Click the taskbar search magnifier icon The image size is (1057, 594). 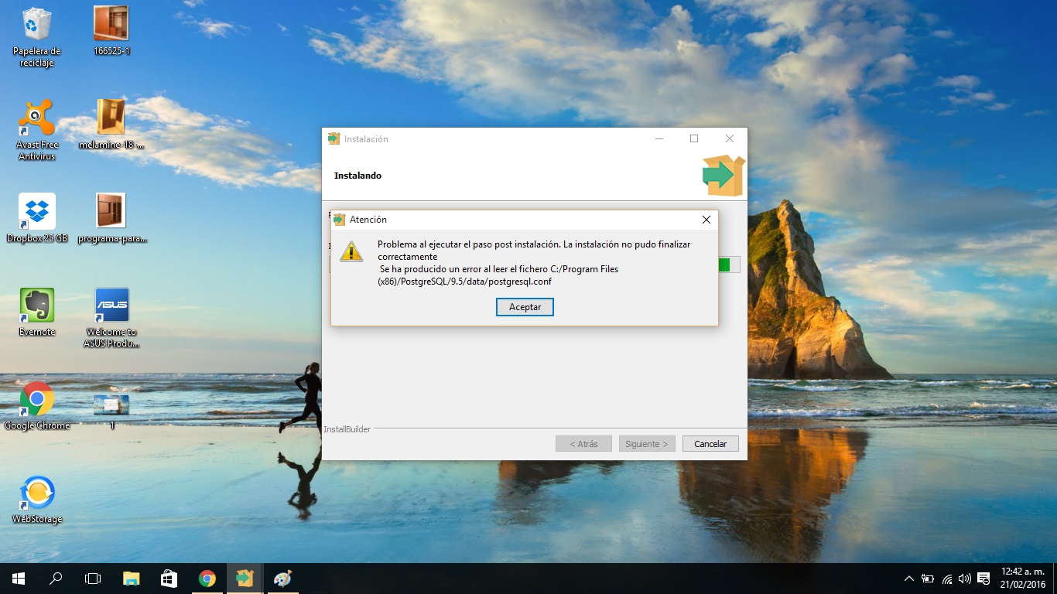56,579
